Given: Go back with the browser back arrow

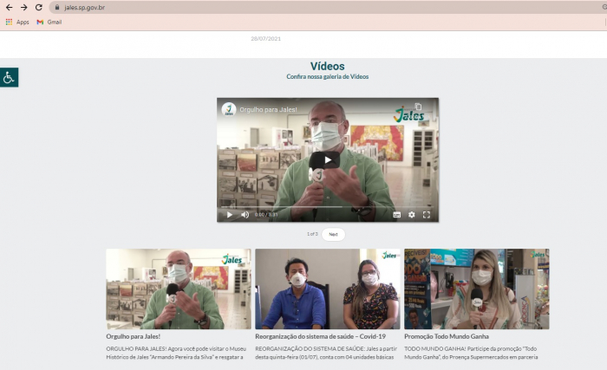Looking at the screenshot, I should [10, 7].
